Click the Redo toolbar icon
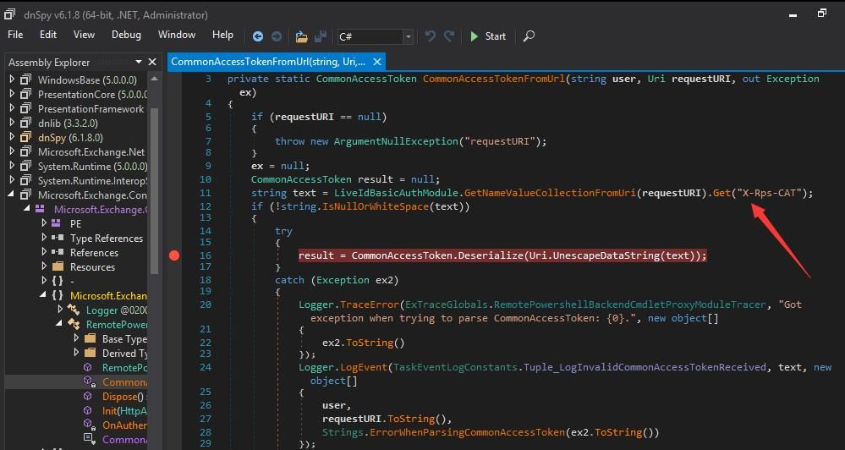This screenshot has width=845, height=450. 449,36
